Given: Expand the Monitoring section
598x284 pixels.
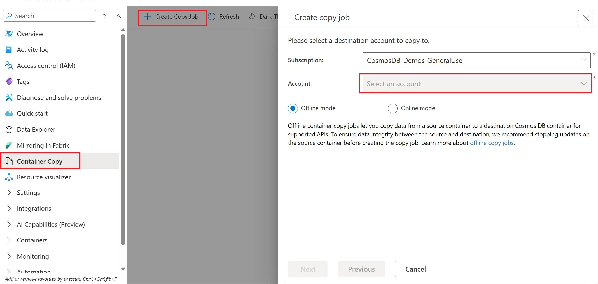Looking at the screenshot, I should [9, 256].
